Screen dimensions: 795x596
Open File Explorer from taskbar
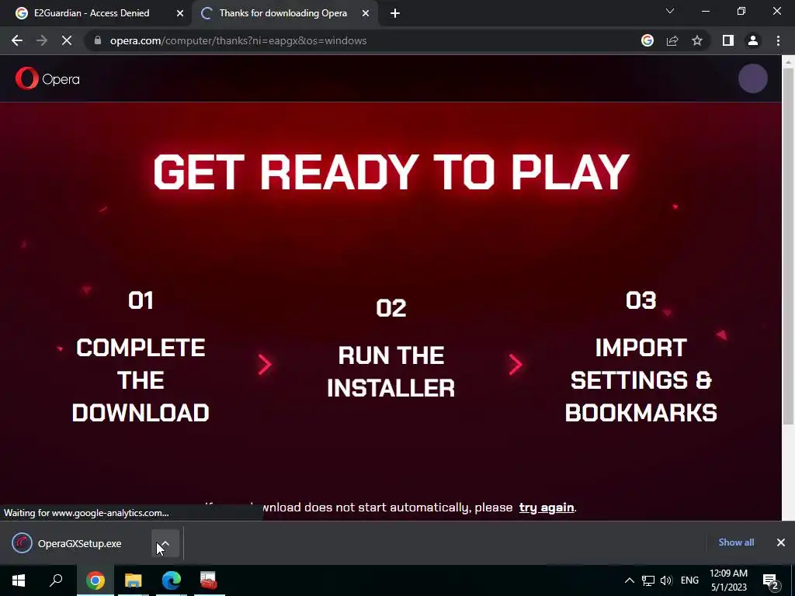tap(134, 580)
